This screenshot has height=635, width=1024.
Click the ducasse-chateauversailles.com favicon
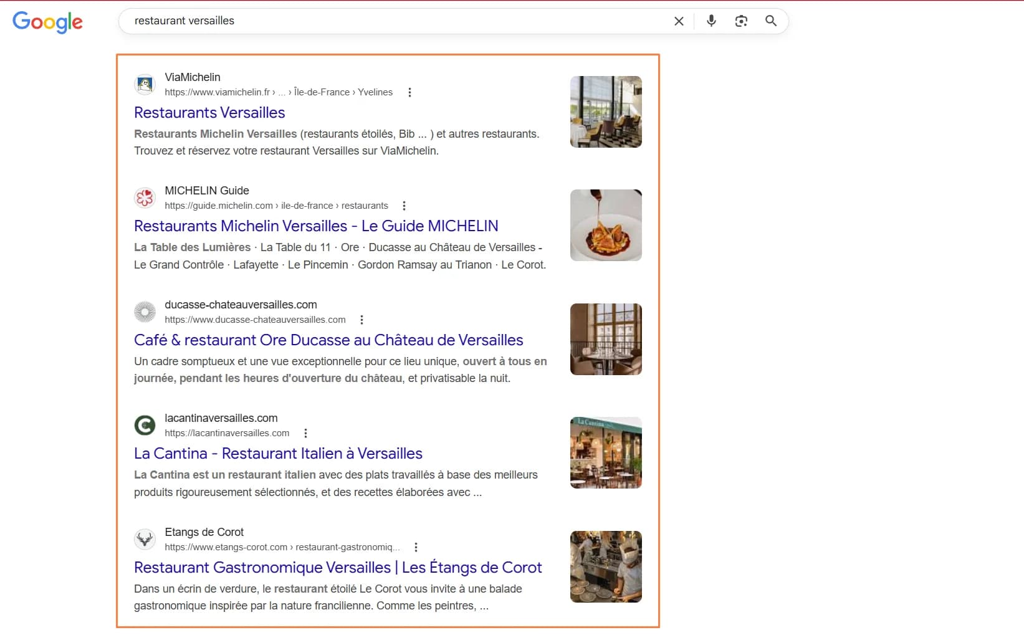tap(145, 312)
